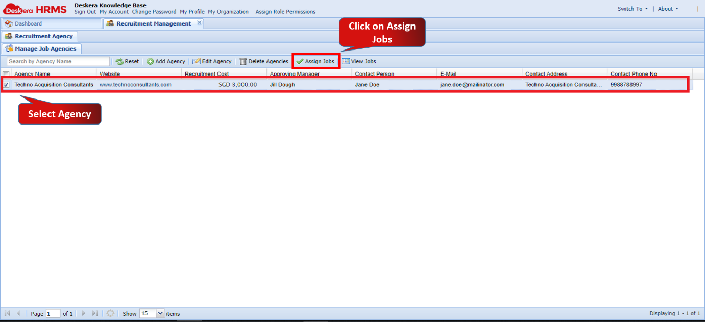Click the Sign Out link
The width and height of the screenshot is (705, 322).
coord(85,12)
